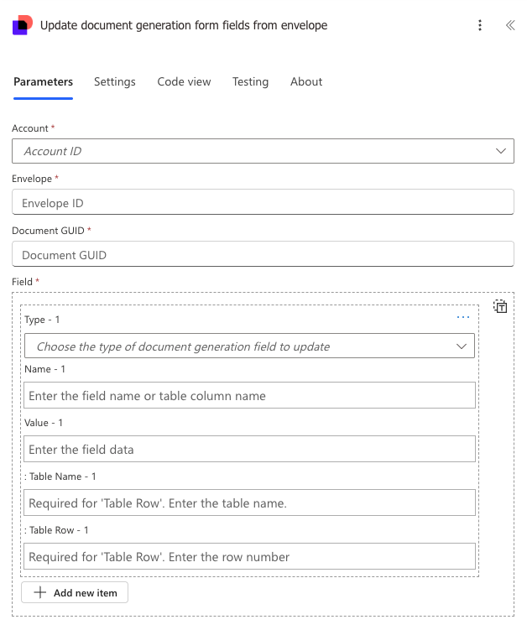This screenshot has width=527, height=630.
Task: Click into the Document GUID field
Action: [x=263, y=255]
